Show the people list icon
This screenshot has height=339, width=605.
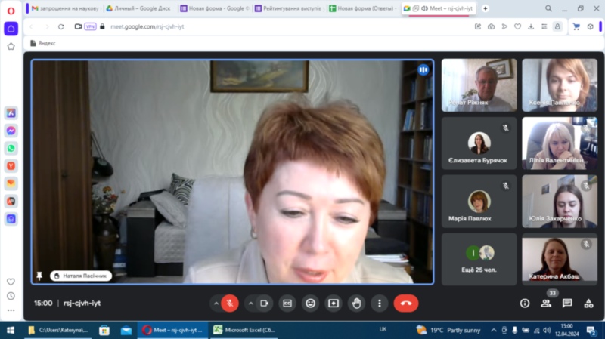point(546,303)
